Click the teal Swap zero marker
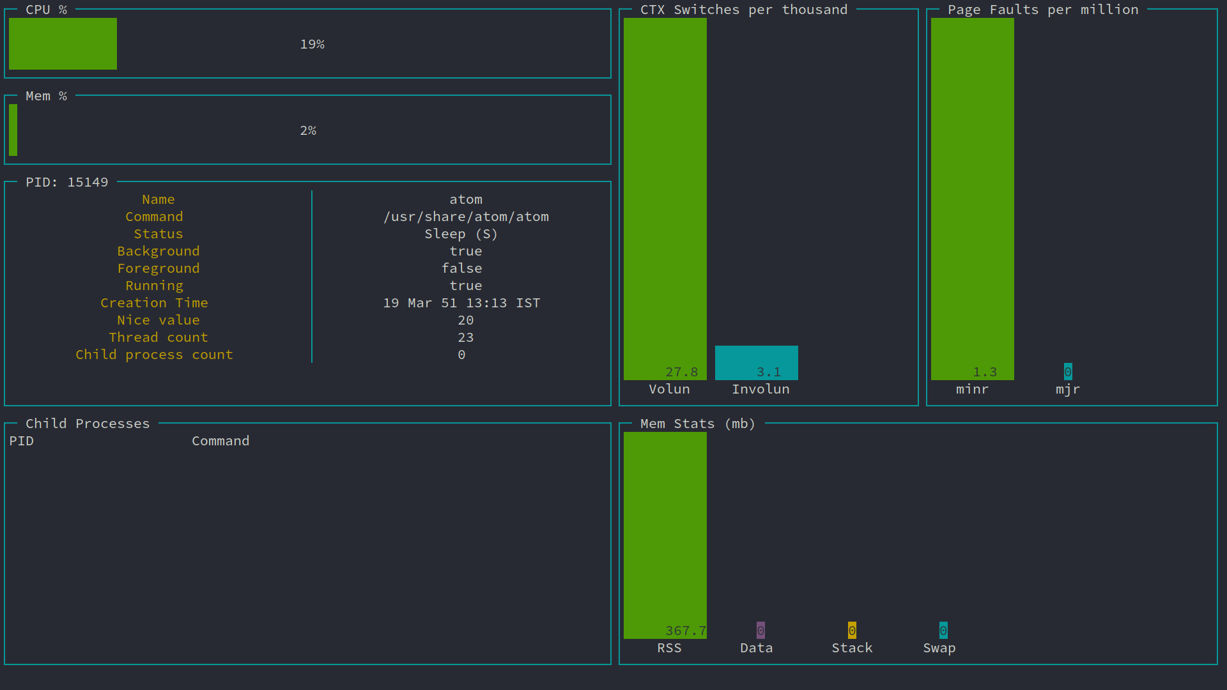1227x690 pixels. 943,631
